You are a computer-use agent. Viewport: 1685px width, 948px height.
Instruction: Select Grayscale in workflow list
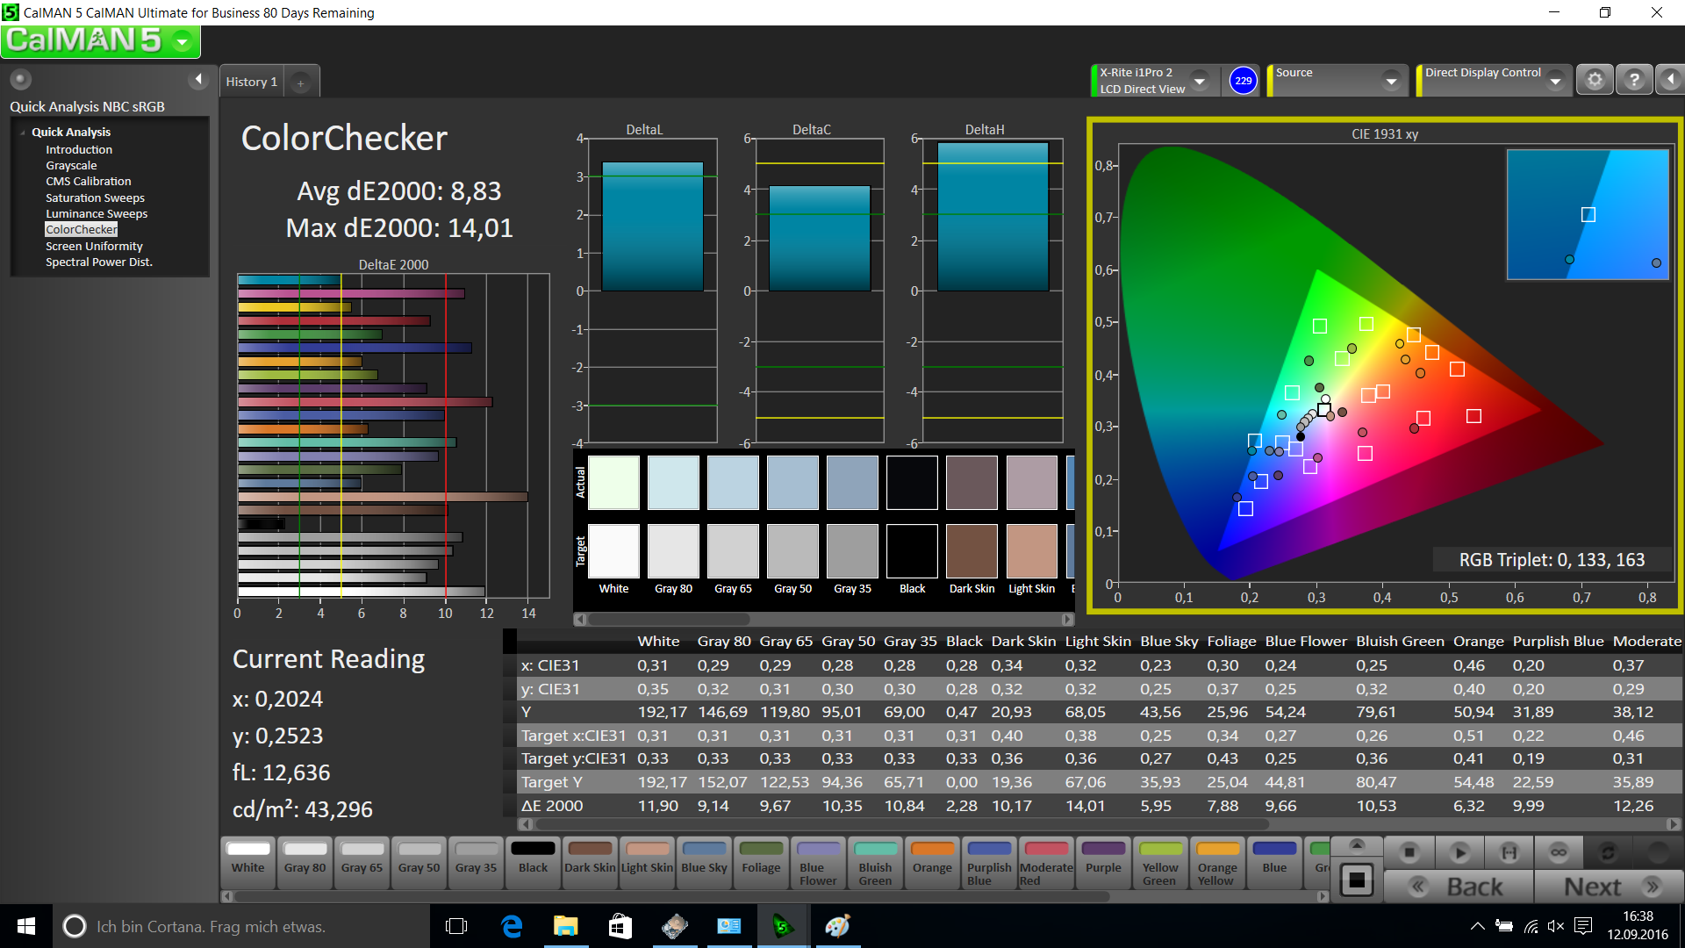(71, 165)
